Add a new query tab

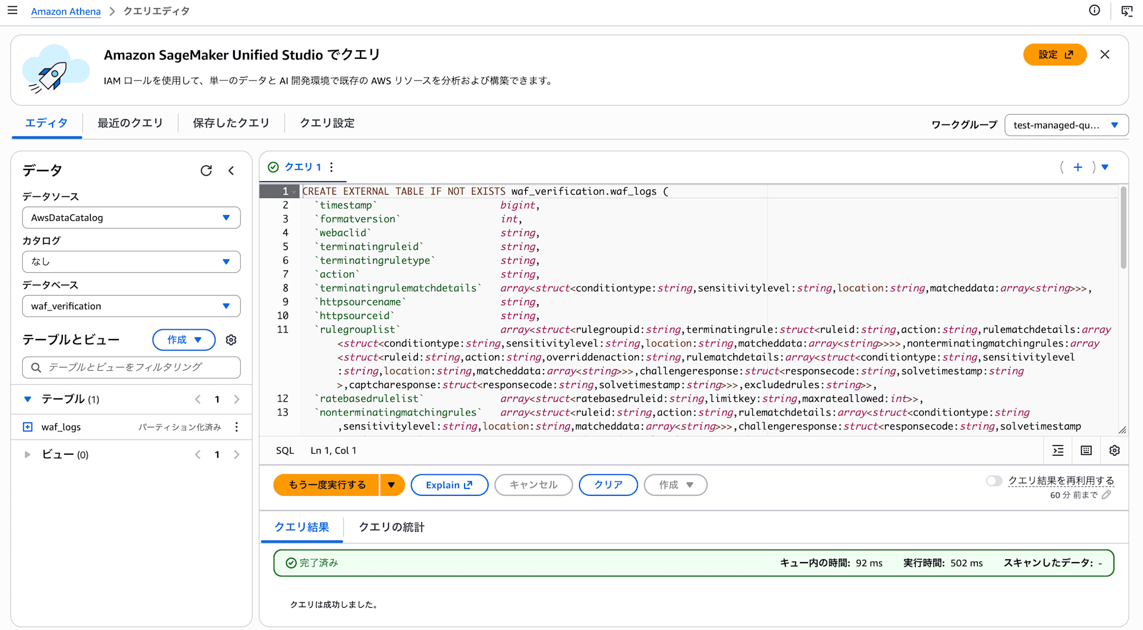(x=1078, y=167)
